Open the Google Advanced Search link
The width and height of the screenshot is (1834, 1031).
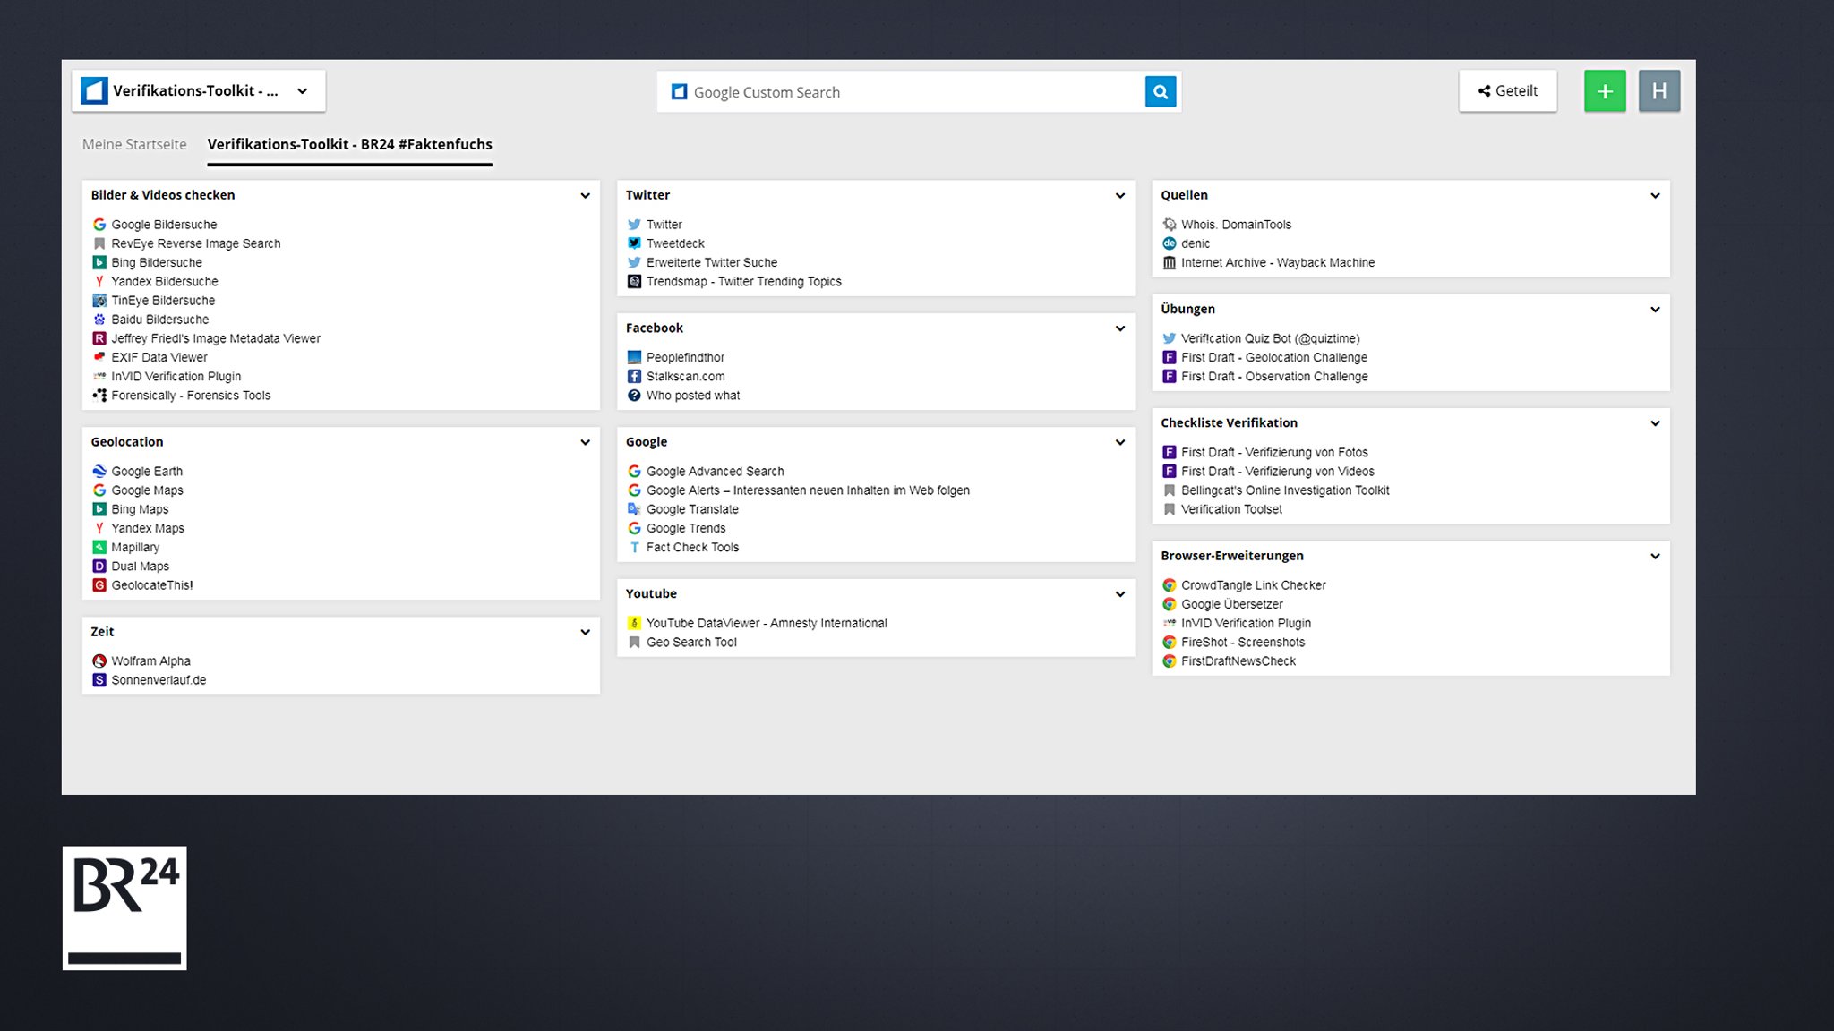pos(715,471)
